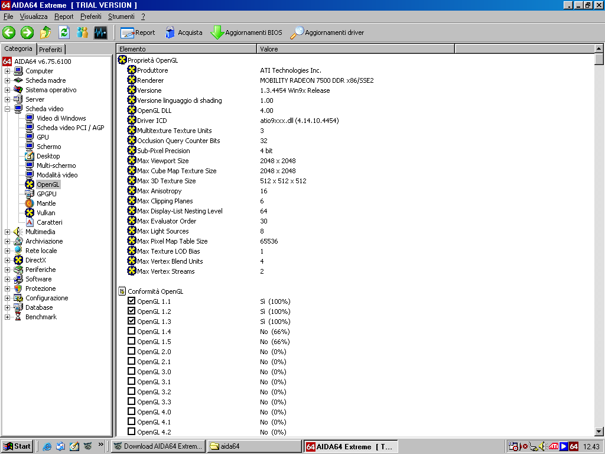Click the Video di Windows icon
Image resolution: width=605 pixels, height=454 pixels.
click(30, 118)
